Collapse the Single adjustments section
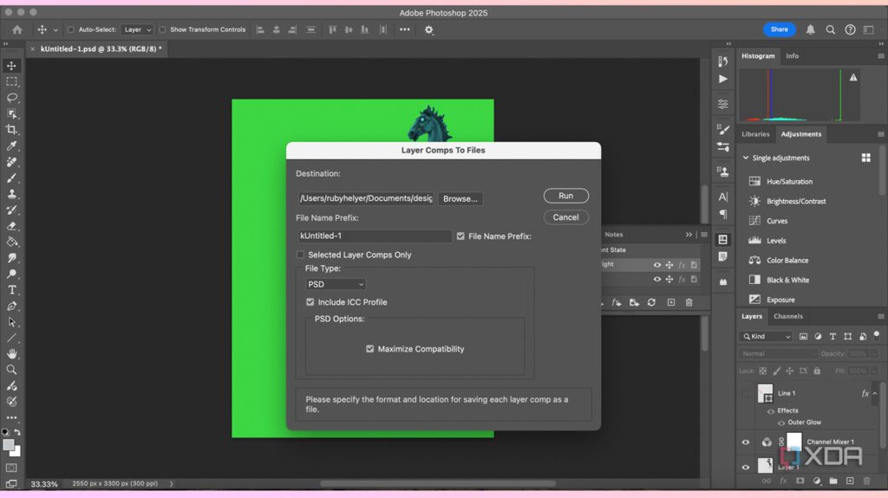This screenshot has width=888, height=498. click(x=745, y=158)
